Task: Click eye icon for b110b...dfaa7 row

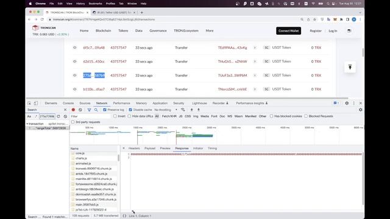Action: click(74, 89)
